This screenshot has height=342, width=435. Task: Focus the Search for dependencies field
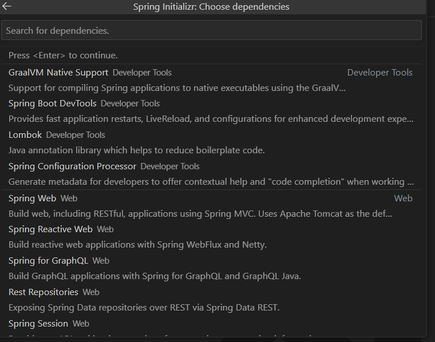[211, 30]
